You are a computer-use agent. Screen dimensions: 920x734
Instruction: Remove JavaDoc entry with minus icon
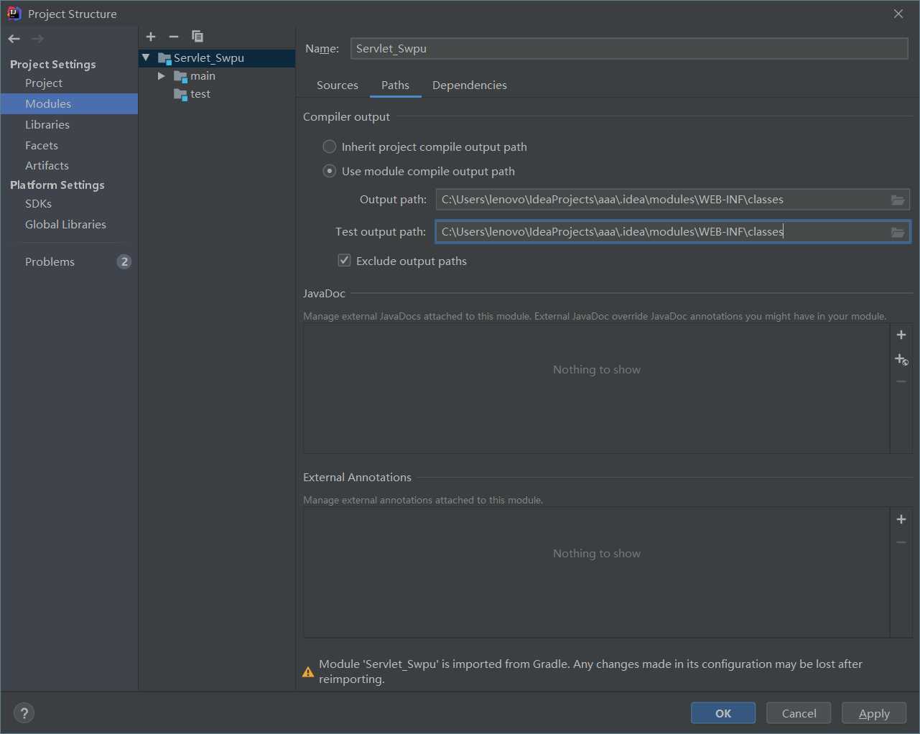pyautogui.click(x=901, y=381)
